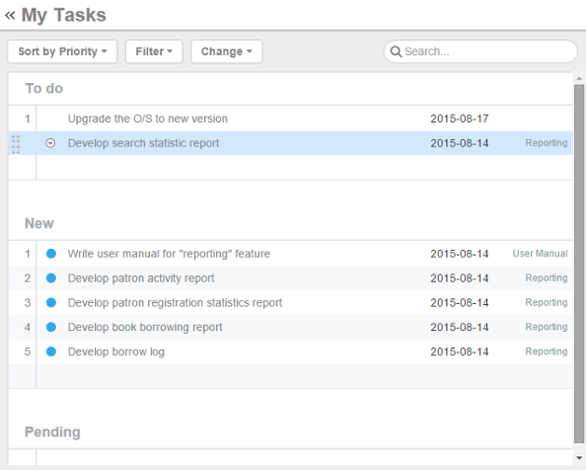
Task: Click Reporting tag on Develop borrow log
Action: click(547, 352)
